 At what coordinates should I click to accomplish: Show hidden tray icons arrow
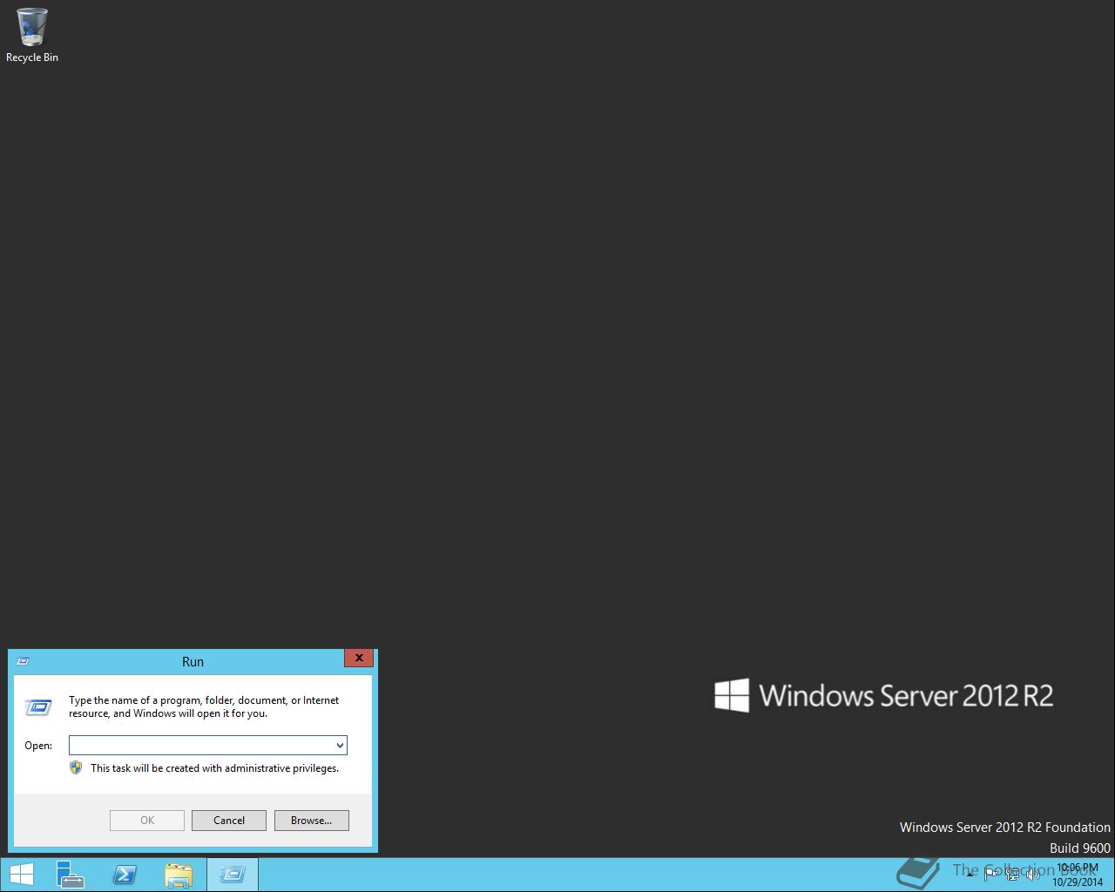click(970, 875)
